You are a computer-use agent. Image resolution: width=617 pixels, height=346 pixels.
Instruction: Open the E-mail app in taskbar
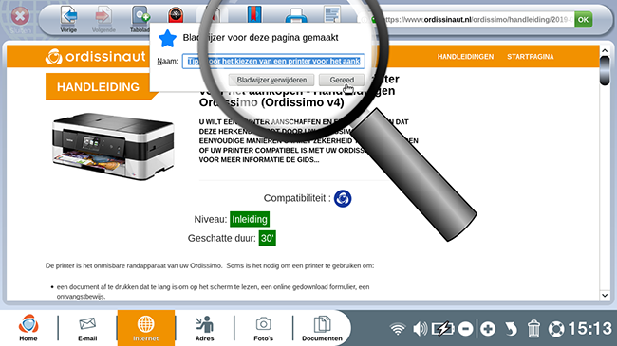tap(87, 328)
